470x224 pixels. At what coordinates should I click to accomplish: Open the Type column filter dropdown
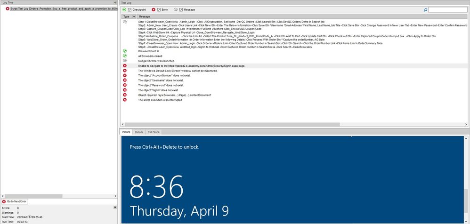click(x=134, y=16)
